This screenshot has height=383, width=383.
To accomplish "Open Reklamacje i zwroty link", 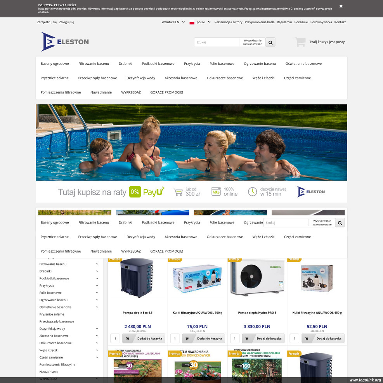I will (x=229, y=22).
